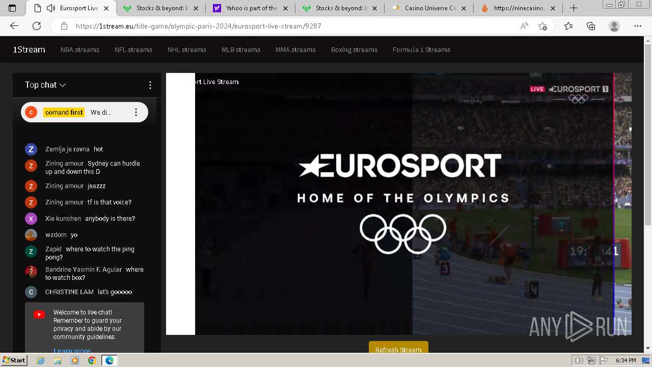Viewport: 652px width, 367px height.
Task: Open the chat options three-dot menu
Action: pyautogui.click(x=150, y=85)
